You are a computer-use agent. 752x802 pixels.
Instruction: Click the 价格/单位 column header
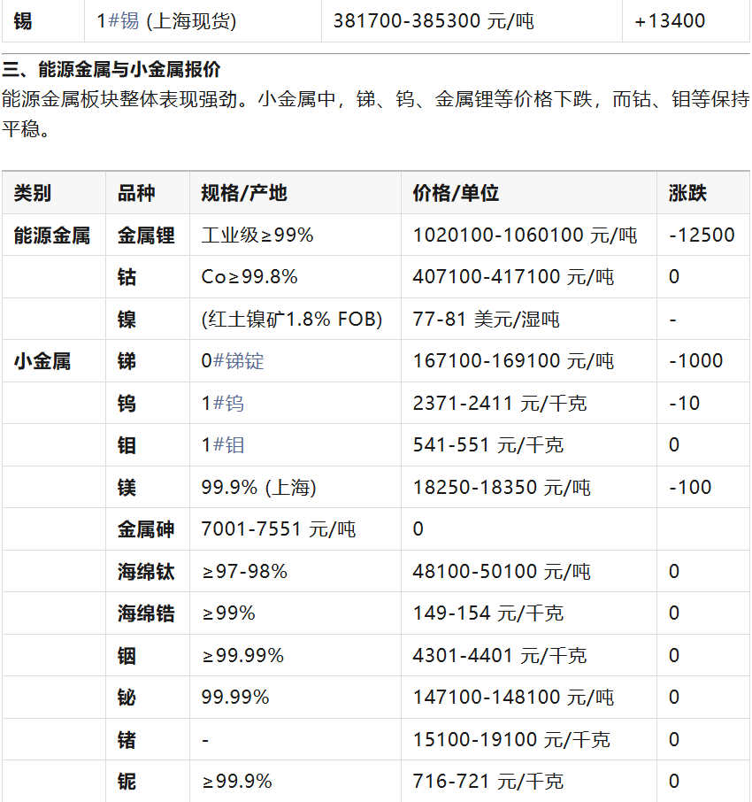[456, 193]
